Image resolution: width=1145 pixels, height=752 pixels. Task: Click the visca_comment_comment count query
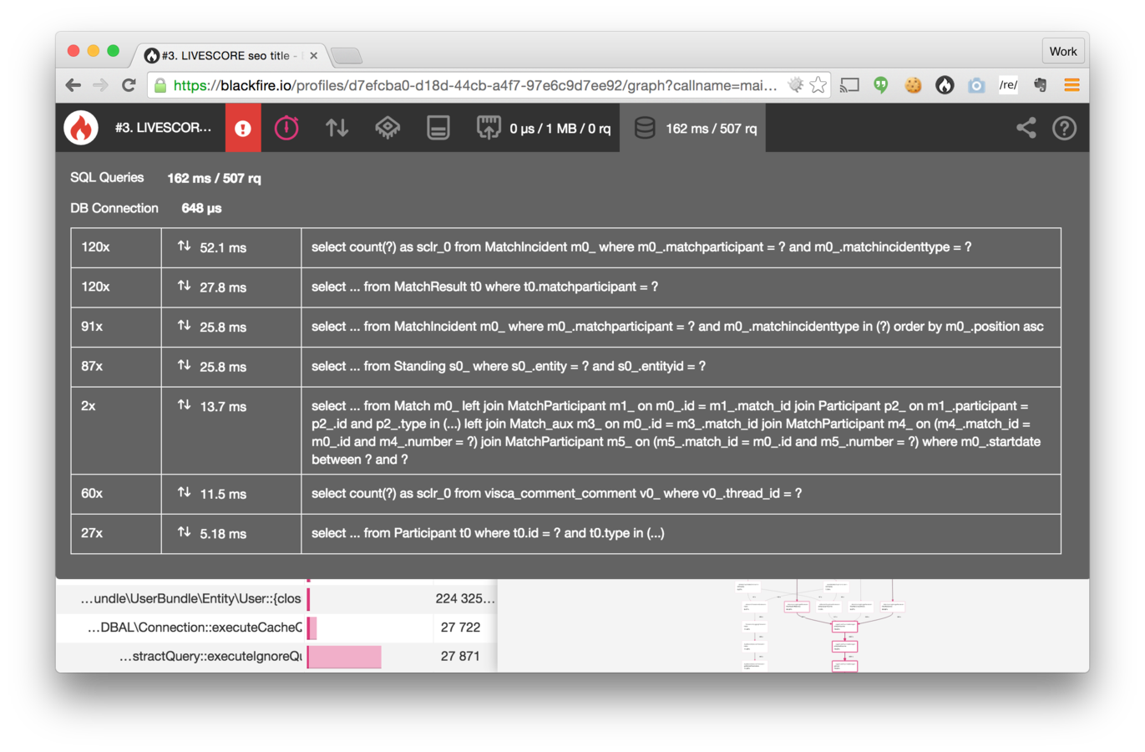[556, 494]
